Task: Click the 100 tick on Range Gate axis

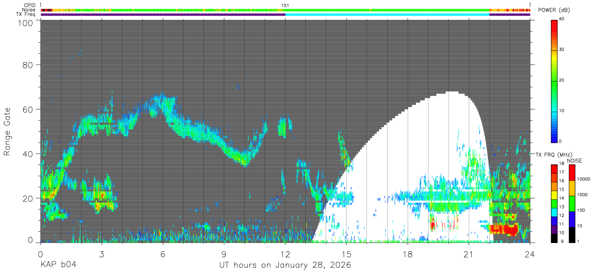Action: point(25,22)
